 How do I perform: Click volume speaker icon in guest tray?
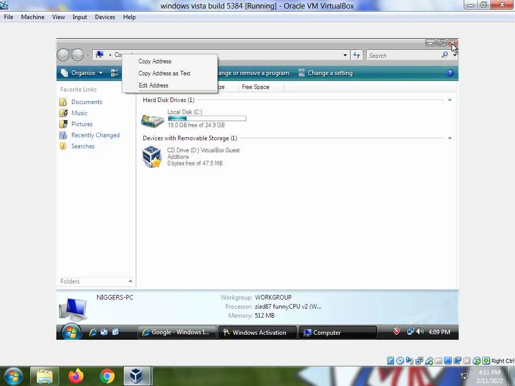[x=420, y=332]
